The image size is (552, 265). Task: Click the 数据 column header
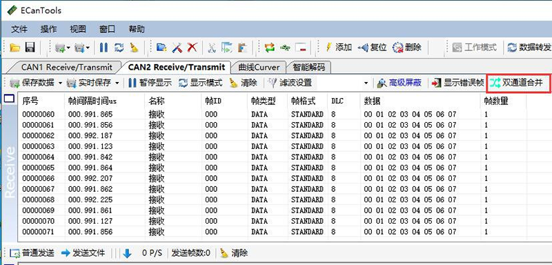421,101
